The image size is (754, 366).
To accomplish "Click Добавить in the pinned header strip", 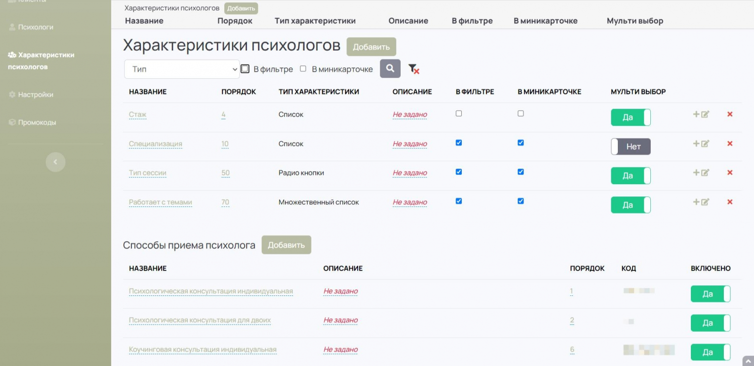I will point(241,8).
